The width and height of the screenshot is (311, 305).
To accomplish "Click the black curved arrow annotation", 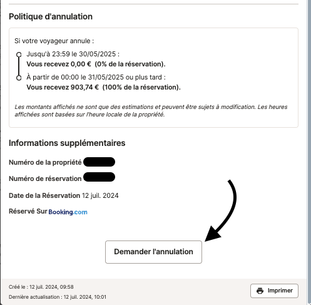I will [222, 210].
